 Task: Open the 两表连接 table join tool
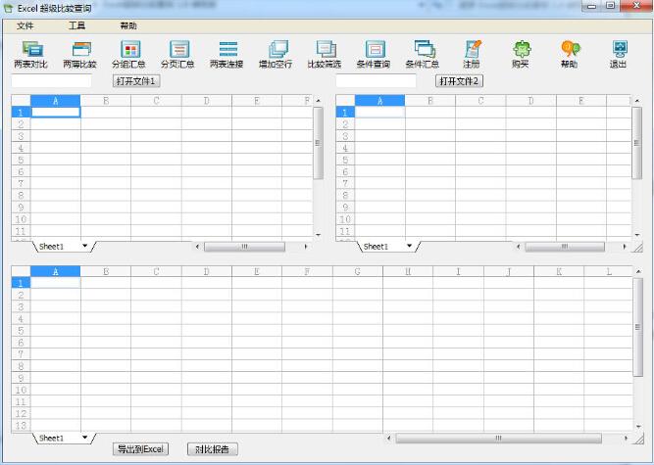point(226,54)
